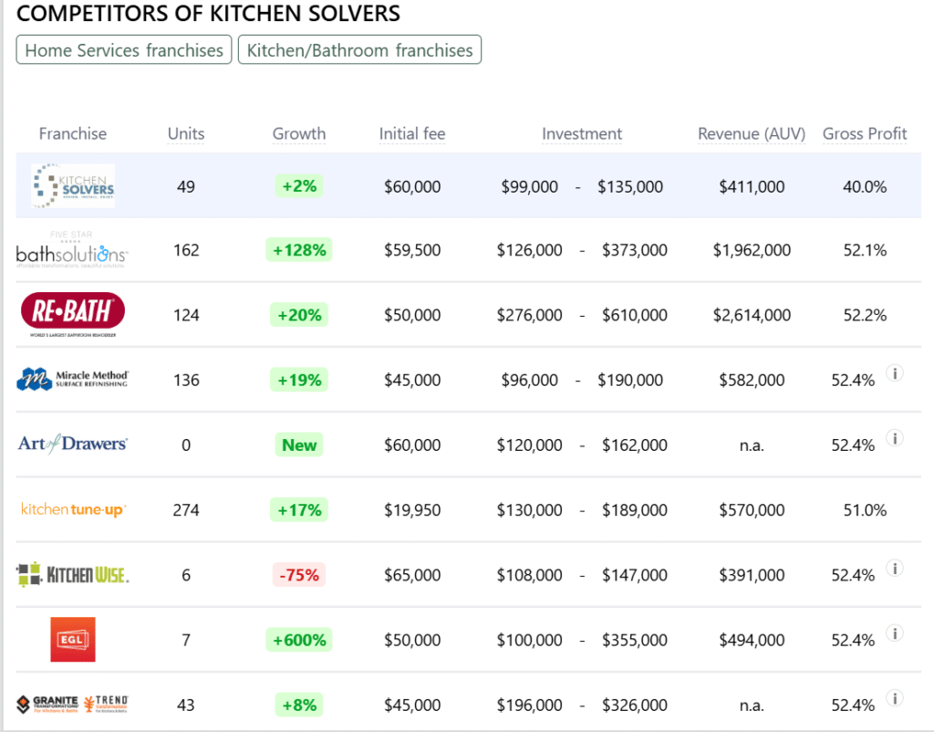Select the $326,000 investment maximum
This screenshot has width=934, height=732.
[635, 705]
